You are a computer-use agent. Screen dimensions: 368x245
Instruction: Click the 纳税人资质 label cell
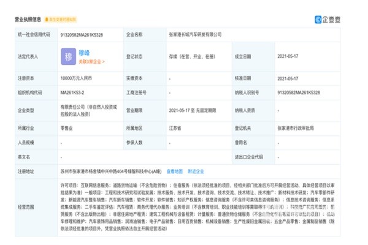(x=253, y=110)
